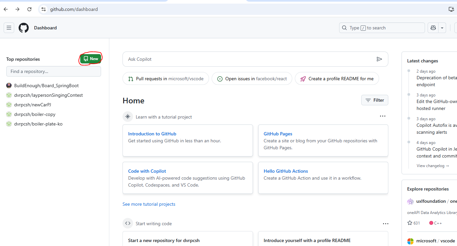Open 'GitHub Copilot in Je...' changelog entry

437,153
